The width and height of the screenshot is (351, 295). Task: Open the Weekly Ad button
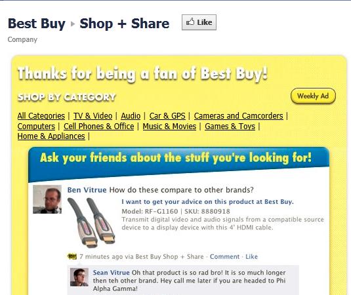(x=313, y=96)
